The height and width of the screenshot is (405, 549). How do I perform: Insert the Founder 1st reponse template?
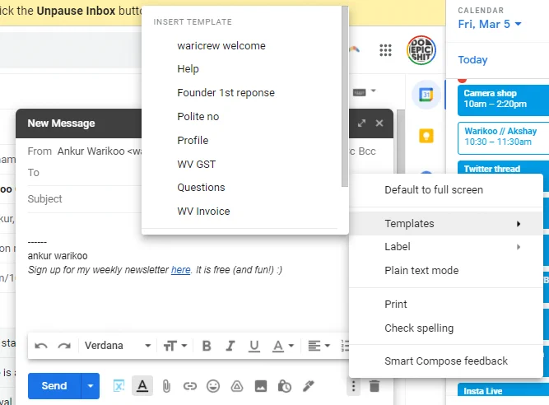coord(226,93)
